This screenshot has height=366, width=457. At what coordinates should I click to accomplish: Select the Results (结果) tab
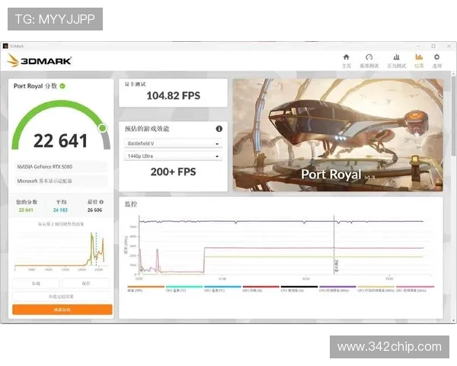(x=418, y=59)
